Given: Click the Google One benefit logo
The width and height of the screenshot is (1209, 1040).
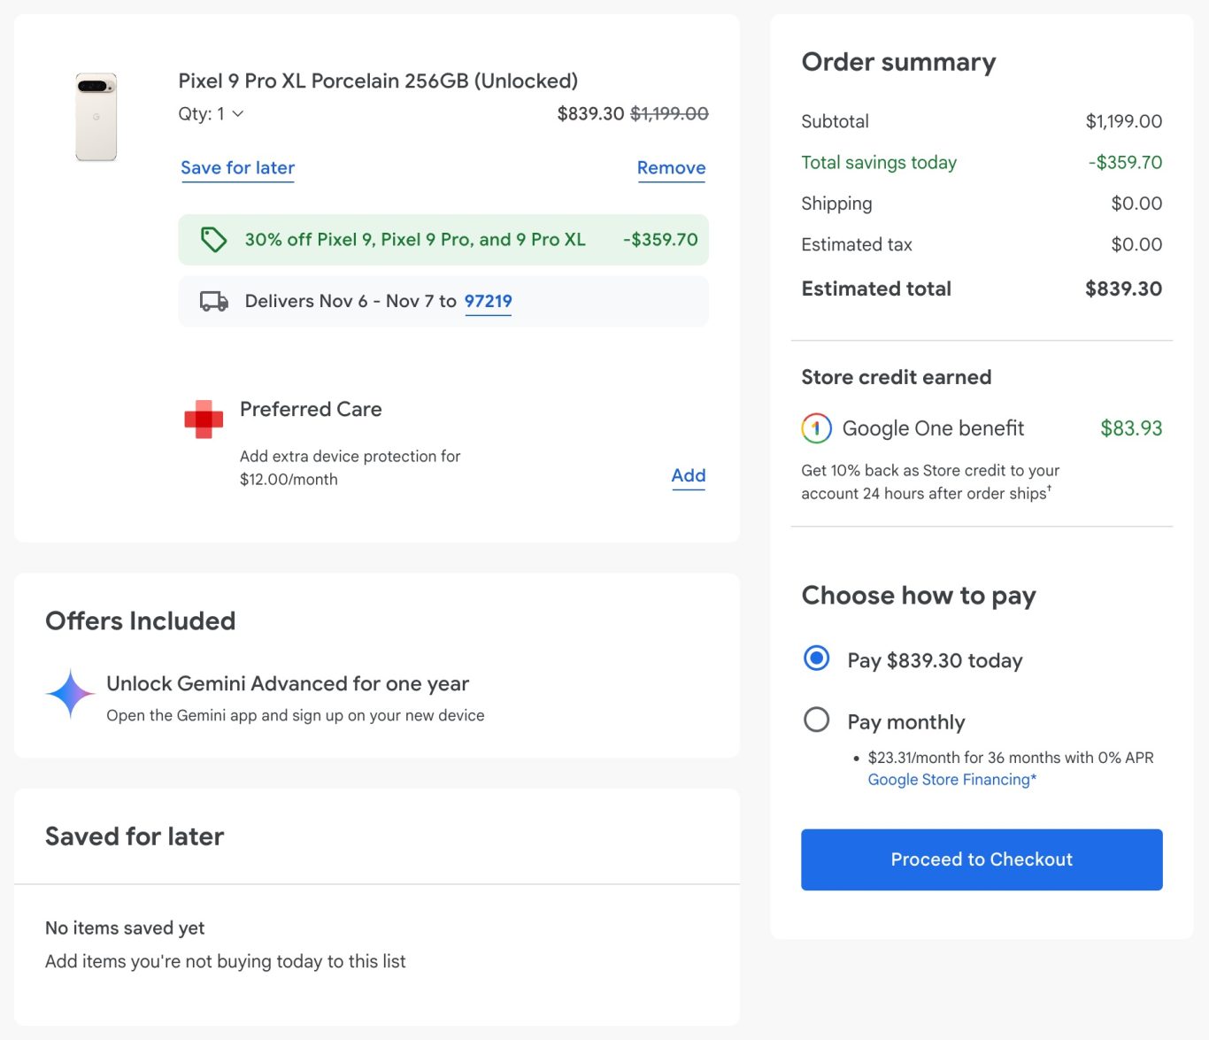Looking at the screenshot, I should pos(816,428).
